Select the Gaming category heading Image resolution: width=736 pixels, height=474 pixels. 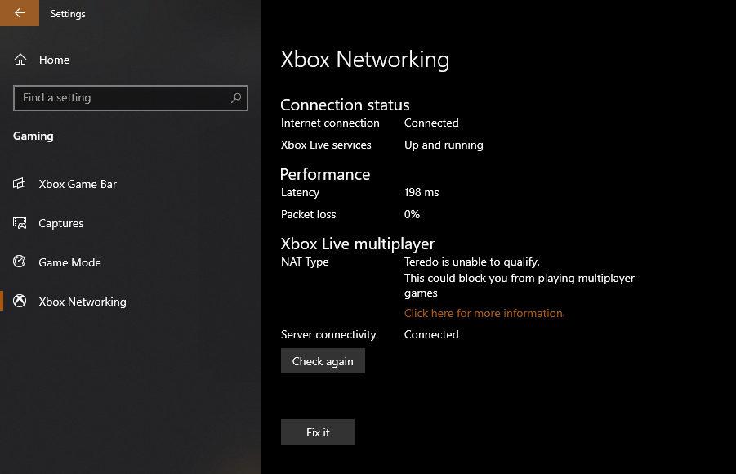tap(33, 136)
